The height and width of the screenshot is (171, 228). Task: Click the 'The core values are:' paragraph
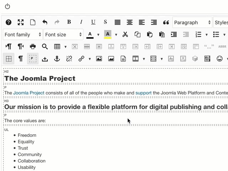tap(25, 121)
